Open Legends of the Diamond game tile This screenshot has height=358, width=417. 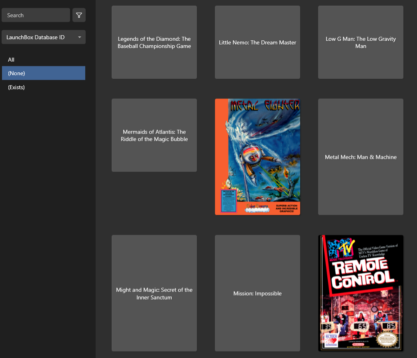(x=154, y=42)
